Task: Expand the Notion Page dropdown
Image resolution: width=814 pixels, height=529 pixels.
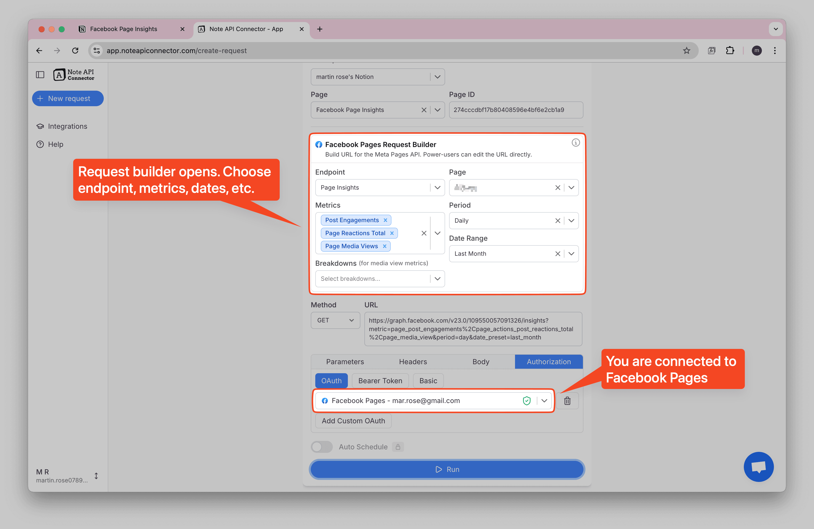Action: point(437,110)
